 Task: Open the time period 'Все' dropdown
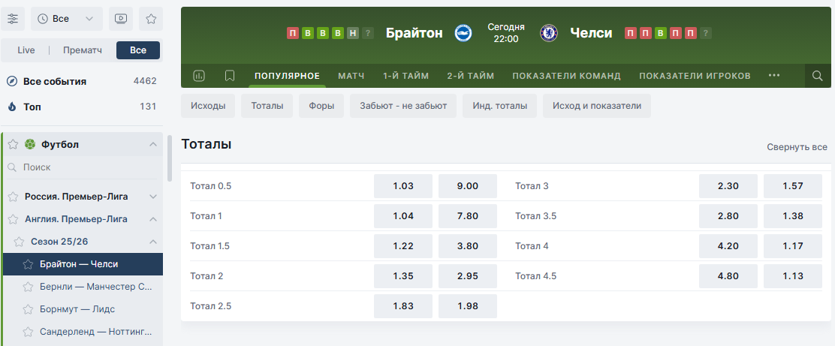tap(67, 19)
